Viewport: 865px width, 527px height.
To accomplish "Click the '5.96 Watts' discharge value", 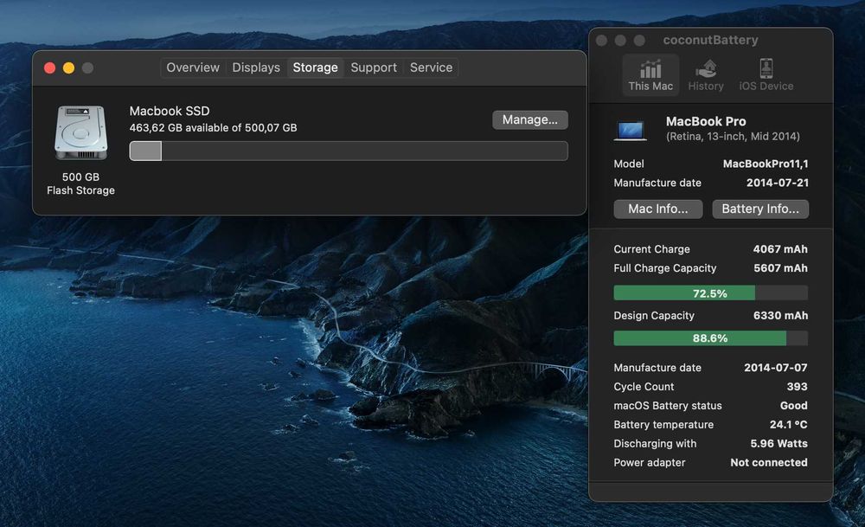I will [x=778, y=443].
